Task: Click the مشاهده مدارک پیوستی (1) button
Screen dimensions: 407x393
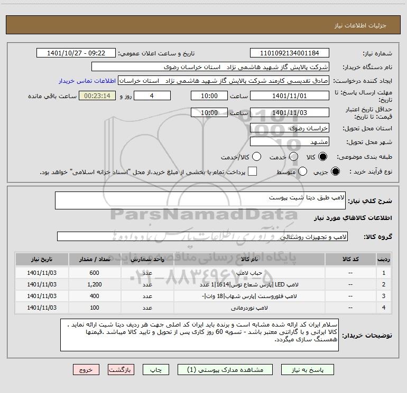Action: click(x=225, y=370)
